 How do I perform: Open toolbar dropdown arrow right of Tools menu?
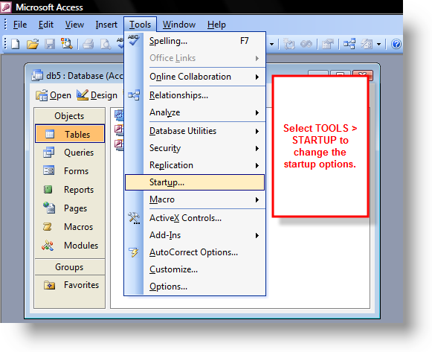(272, 44)
